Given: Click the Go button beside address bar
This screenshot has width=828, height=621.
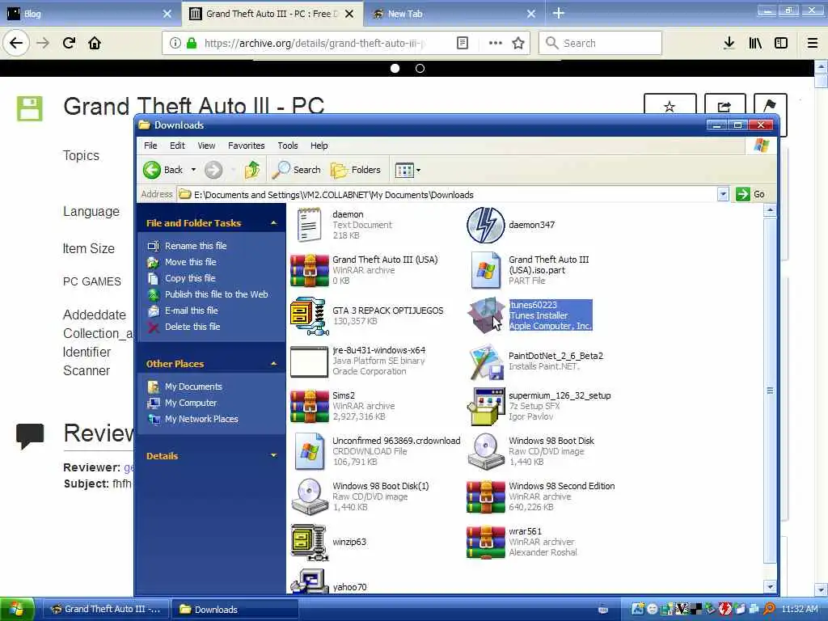Looking at the screenshot, I should [751, 194].
